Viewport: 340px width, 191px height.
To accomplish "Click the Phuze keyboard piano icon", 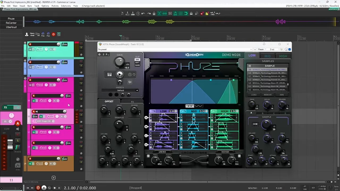I will [109, 75].
